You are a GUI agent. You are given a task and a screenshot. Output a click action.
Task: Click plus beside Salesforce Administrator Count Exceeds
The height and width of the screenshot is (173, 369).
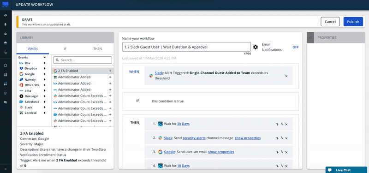pos(110,114)
